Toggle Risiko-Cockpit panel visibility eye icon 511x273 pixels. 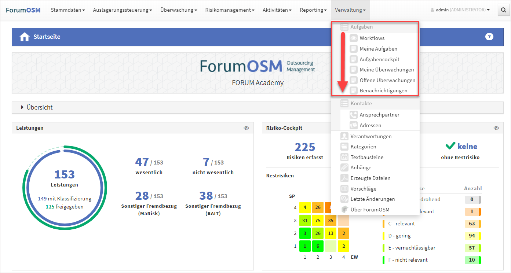(x=496, y=128)
